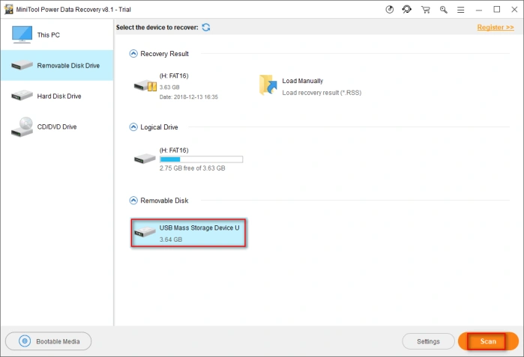Click the Bootable Media disc icon
This screenshot has height=357, width=524.
pos(25,341)
